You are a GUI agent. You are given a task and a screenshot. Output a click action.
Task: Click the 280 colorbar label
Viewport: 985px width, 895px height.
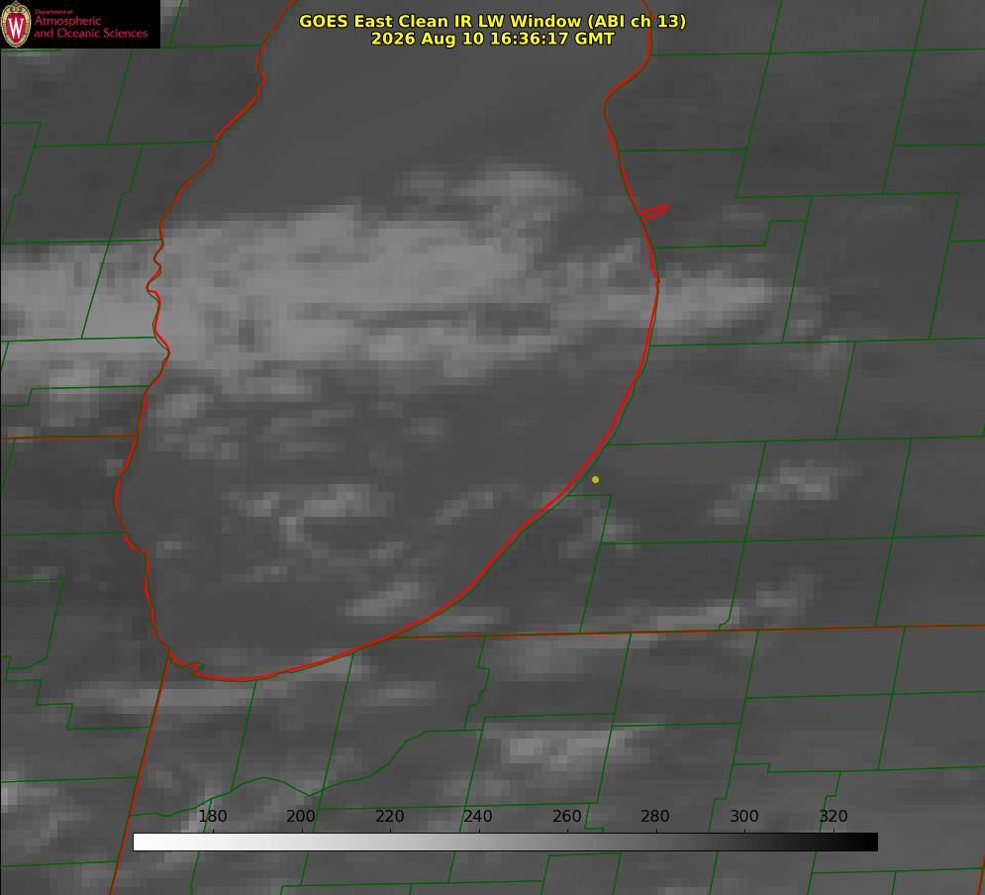click(655, 816)
